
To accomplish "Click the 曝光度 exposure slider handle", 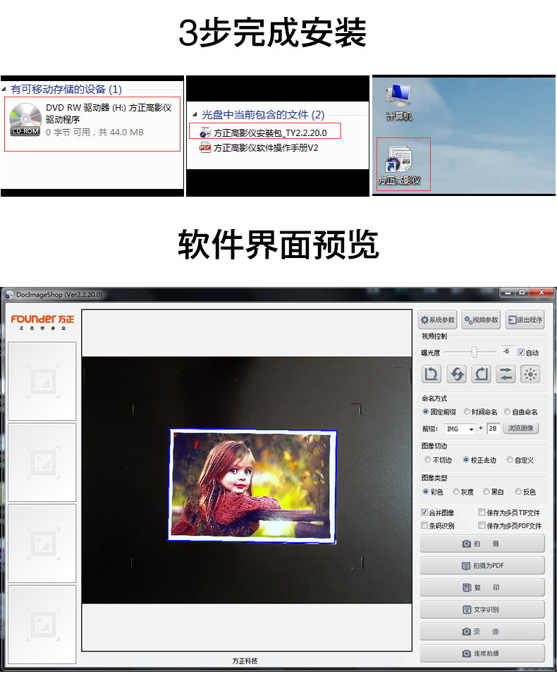I will point(475,352).
